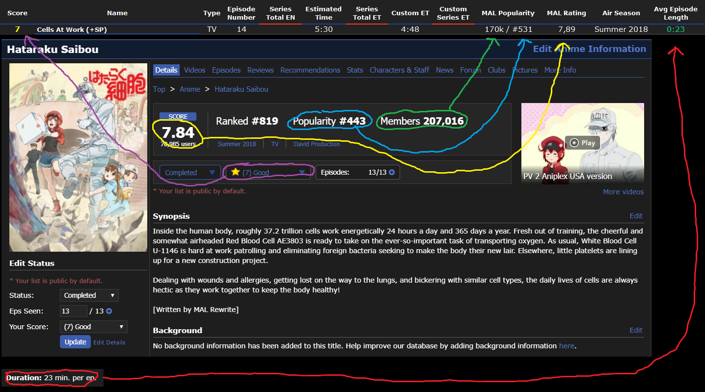Select the Cells At Work (+SP) row name
705x392 pixels.
[72, 29]
